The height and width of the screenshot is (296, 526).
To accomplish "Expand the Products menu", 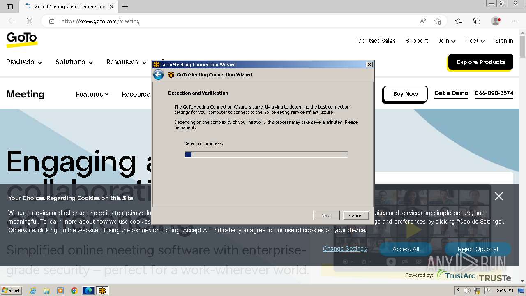I will pyautogui.click(x=24, y=62).
